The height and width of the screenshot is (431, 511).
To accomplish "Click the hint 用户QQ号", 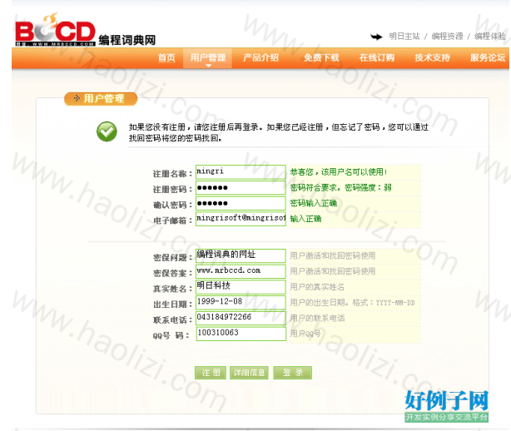I will [x=305, y=334].
